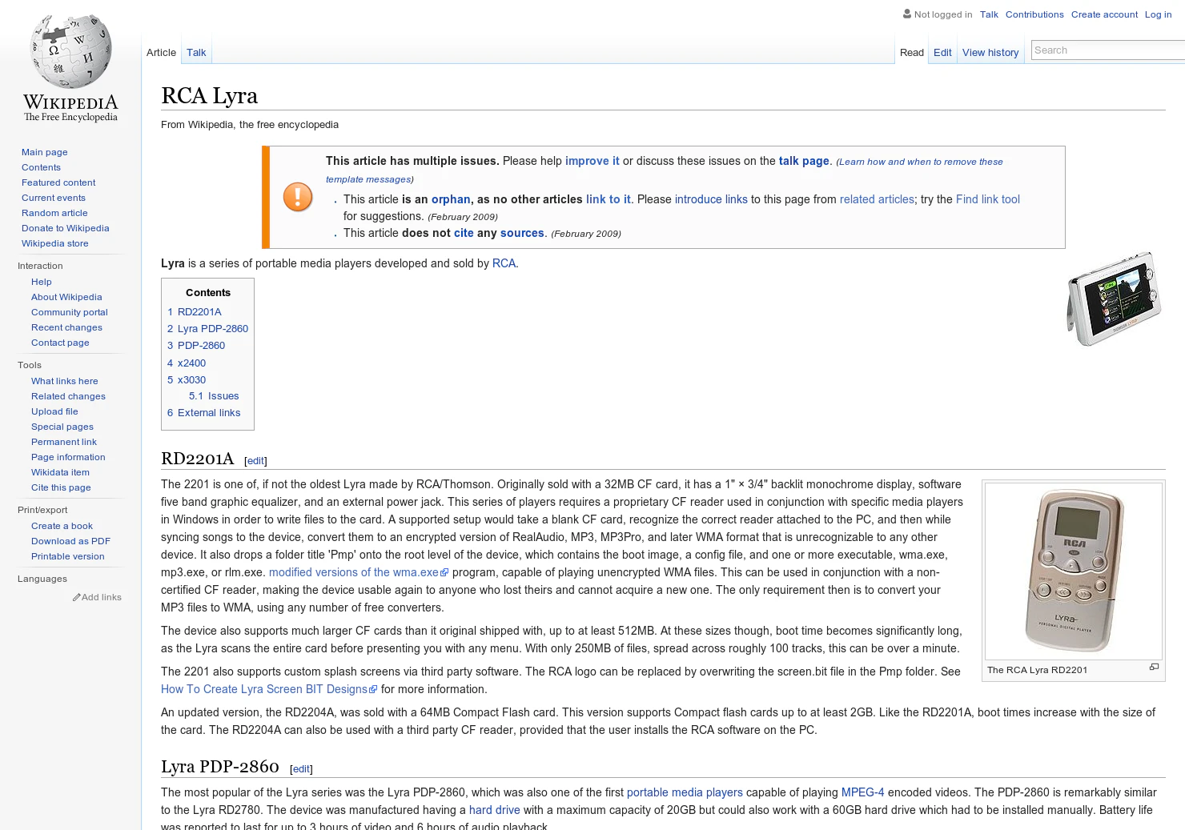Click Cite this page
The width and height of the screenshot is (1185, 830).
(61, 487)
